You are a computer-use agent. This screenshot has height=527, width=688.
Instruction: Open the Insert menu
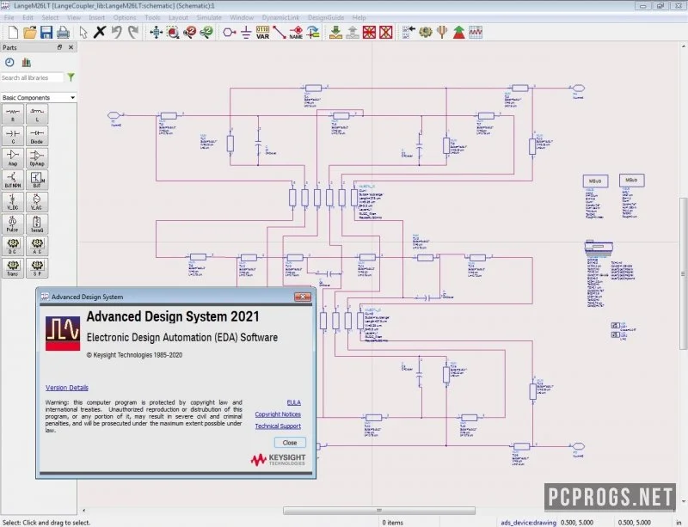(x=96, y=17)
